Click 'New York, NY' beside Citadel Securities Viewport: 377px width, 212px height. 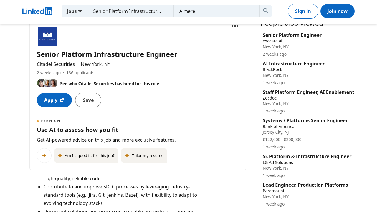96,64
